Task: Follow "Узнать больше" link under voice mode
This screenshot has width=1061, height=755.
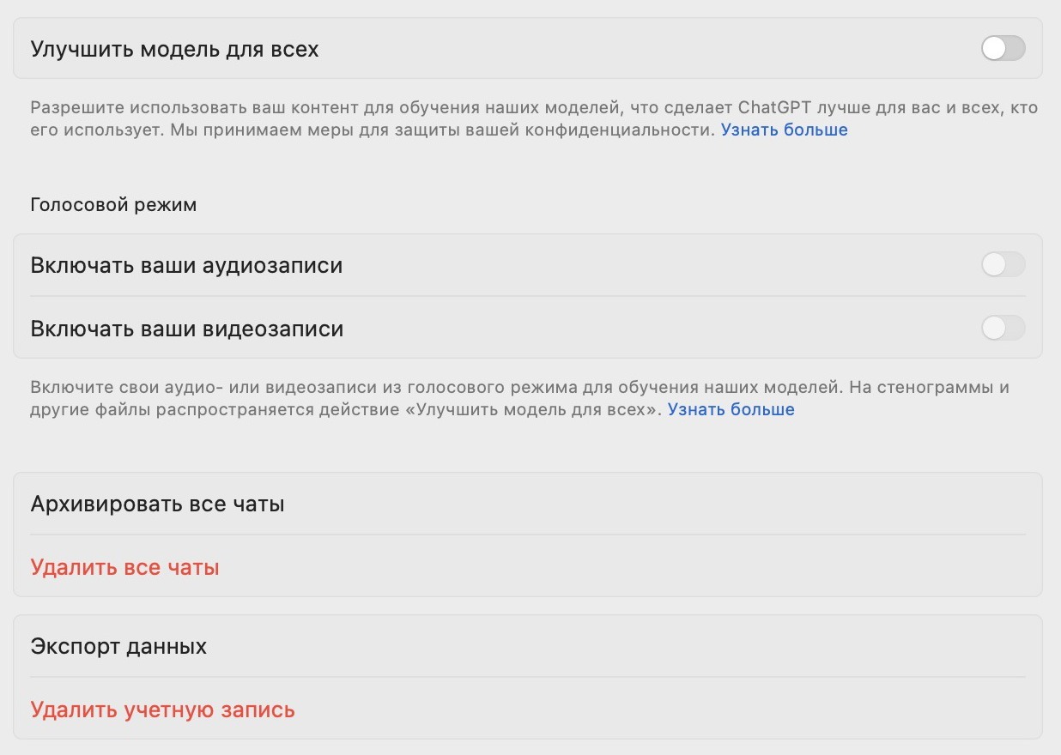Action: coord(731,410)
